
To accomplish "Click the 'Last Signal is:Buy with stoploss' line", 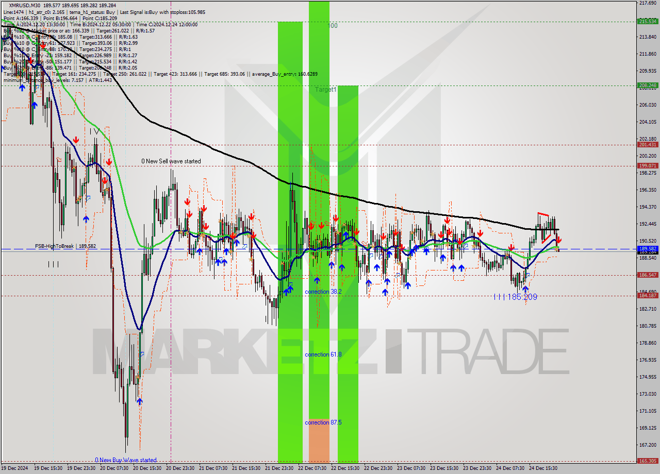I will [x=161, y=12].
